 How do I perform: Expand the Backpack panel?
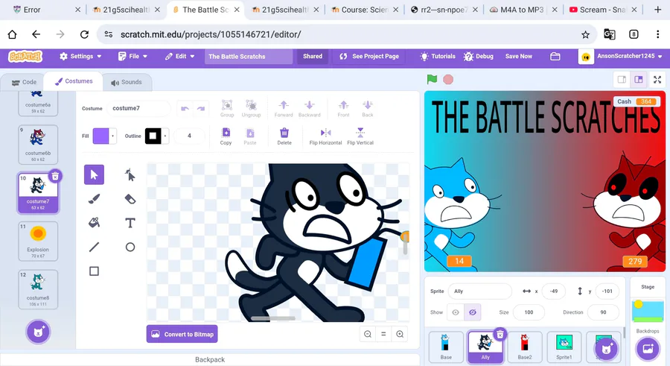click(x=210, y=359)
